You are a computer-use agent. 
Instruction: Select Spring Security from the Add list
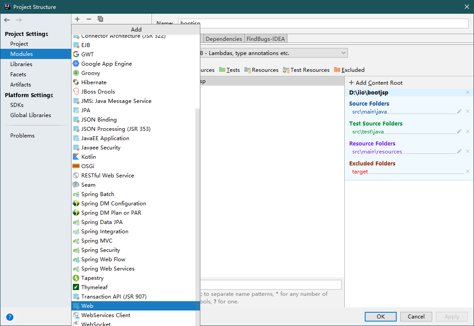[x=133, y=250]
